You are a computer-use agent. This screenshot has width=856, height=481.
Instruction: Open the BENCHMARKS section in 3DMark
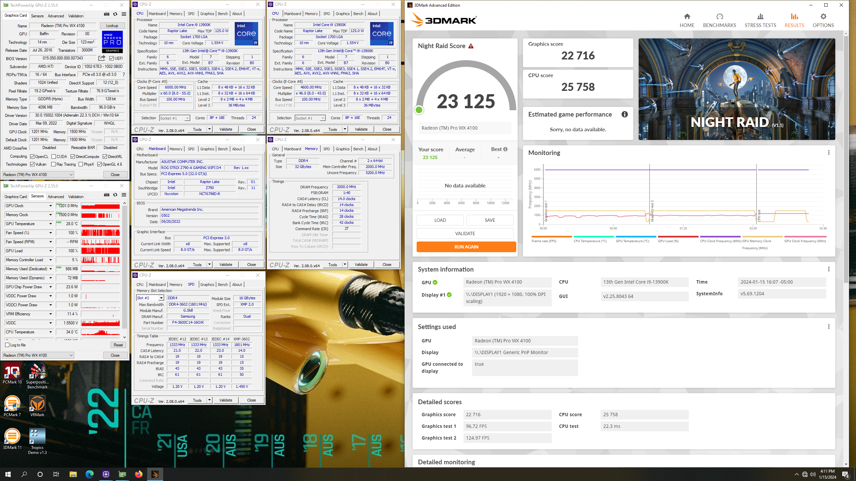click(719, 20)
